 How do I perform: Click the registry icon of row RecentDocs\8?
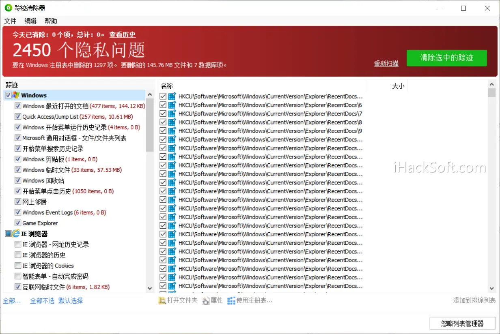(172, 122)
